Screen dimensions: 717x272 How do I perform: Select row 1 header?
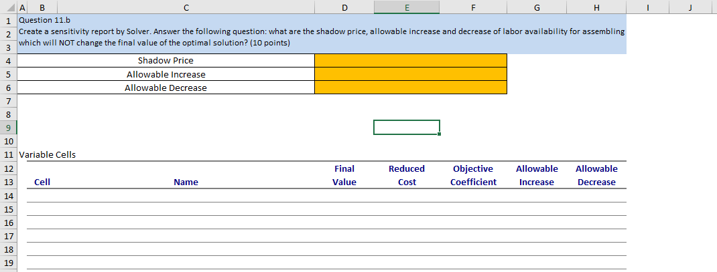coord(8,20)
